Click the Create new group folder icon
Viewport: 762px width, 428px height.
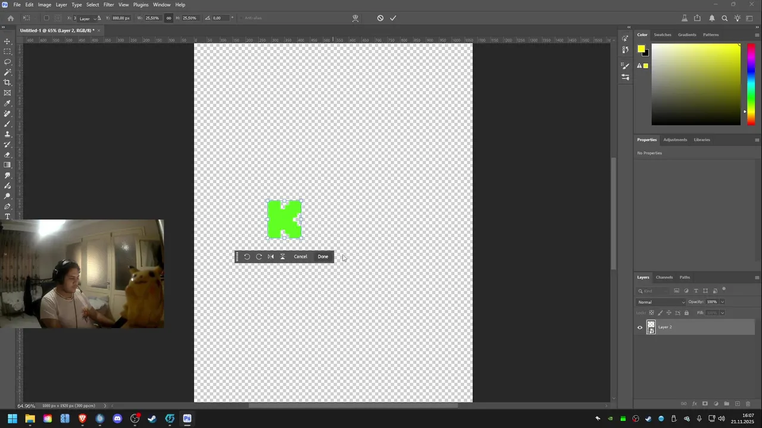(x=726, y=404)
